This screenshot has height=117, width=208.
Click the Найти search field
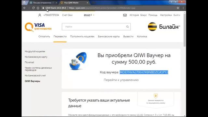click(x=96, y=27)
